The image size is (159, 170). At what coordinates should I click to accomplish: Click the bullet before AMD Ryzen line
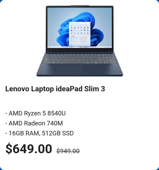click(6, 114)
